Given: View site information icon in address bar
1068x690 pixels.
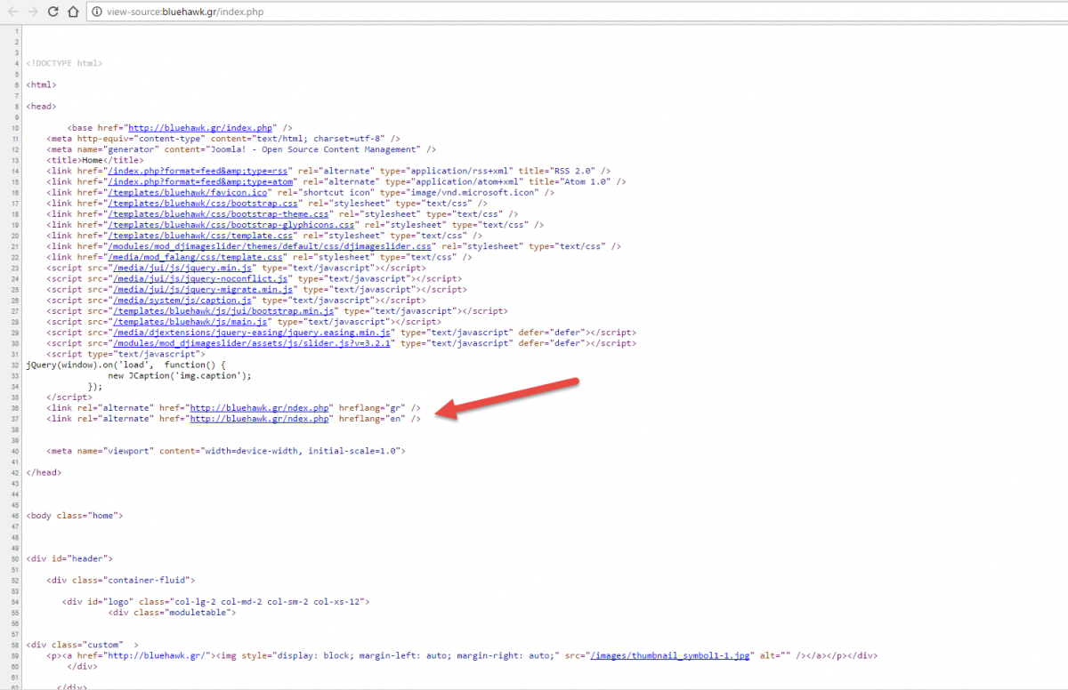Looking at the screenshot, I should coord(97,12).
